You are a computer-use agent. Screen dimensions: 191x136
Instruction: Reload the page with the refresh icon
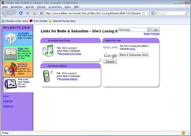pyautogui.click(x=21, y=13)
